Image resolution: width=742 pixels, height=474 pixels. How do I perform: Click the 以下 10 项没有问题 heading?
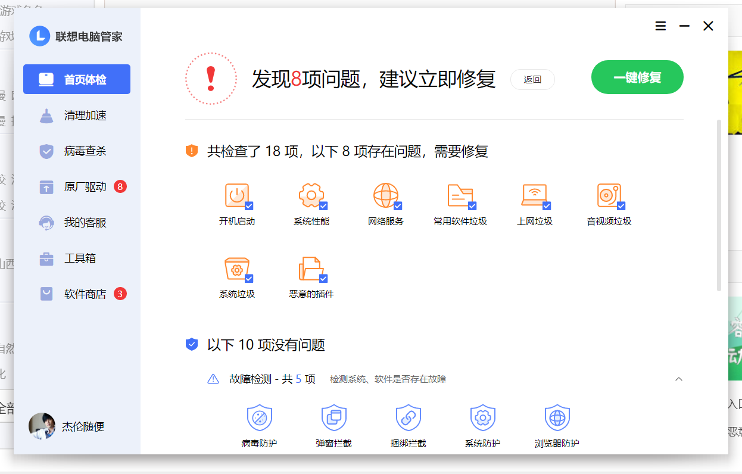point(266,345)
